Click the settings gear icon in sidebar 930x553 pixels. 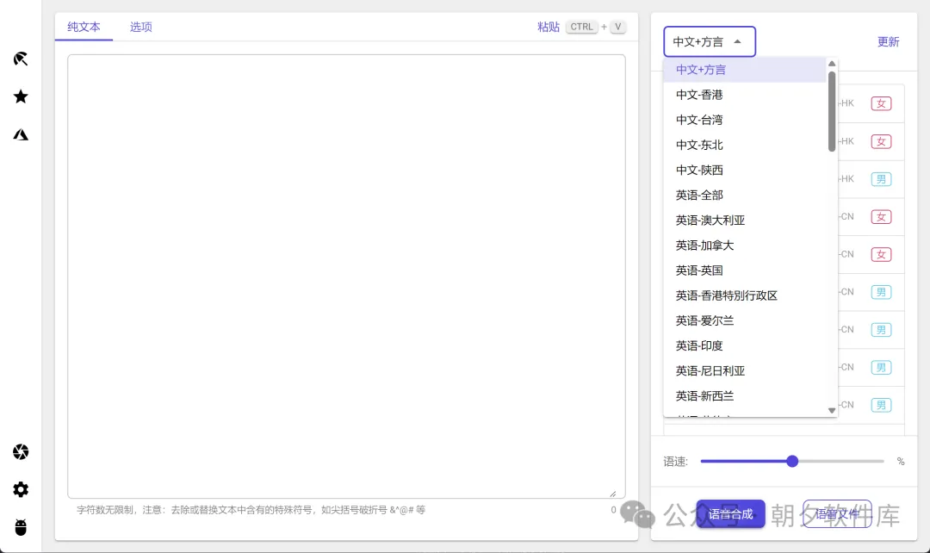tap(20, 489)
